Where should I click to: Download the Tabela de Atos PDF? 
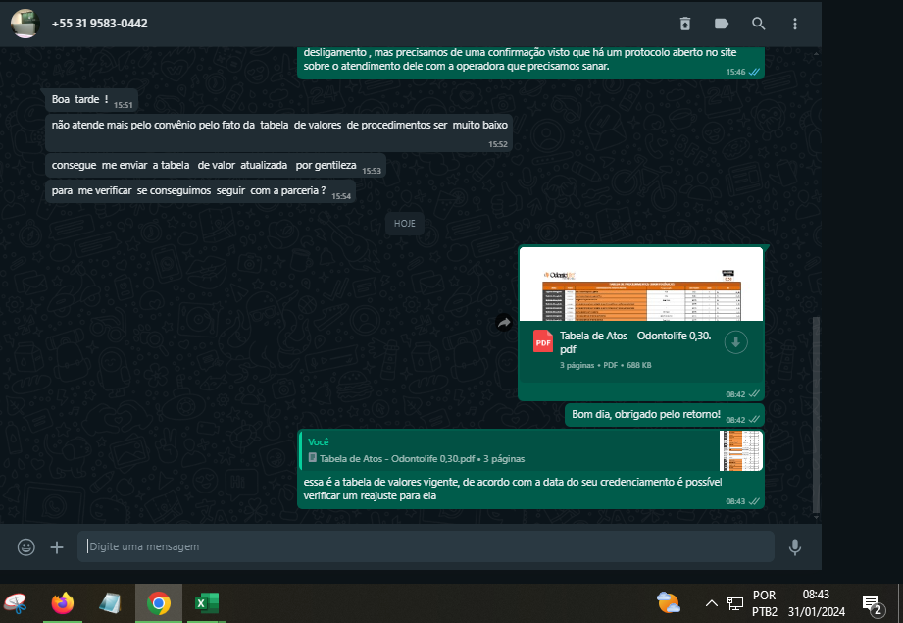click(x=735, y=341)
